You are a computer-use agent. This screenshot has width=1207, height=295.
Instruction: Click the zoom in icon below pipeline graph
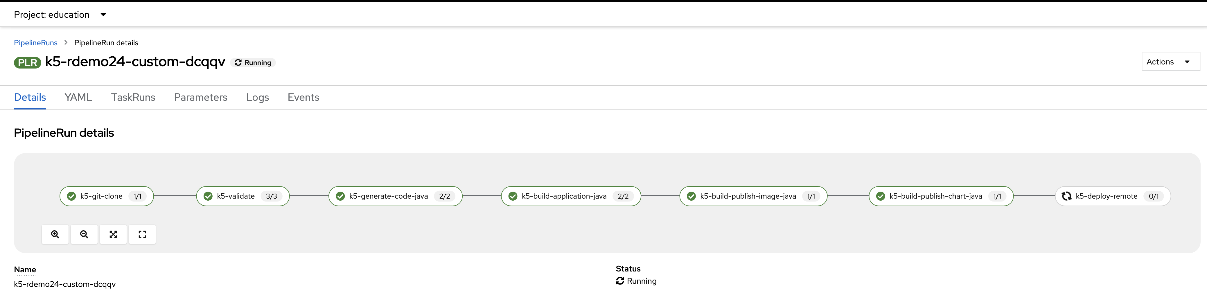tap(55, 234)
